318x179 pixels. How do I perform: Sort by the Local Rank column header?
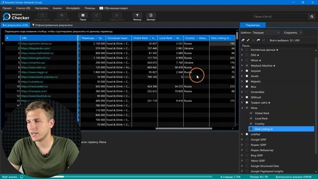[x=170, y=38]
